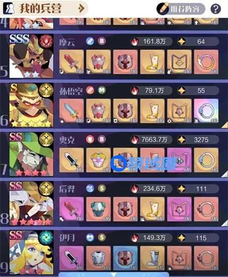Viewport: 228px width, 277px height.
Task: Open the help question mark icon
Action: coord(215,9)
